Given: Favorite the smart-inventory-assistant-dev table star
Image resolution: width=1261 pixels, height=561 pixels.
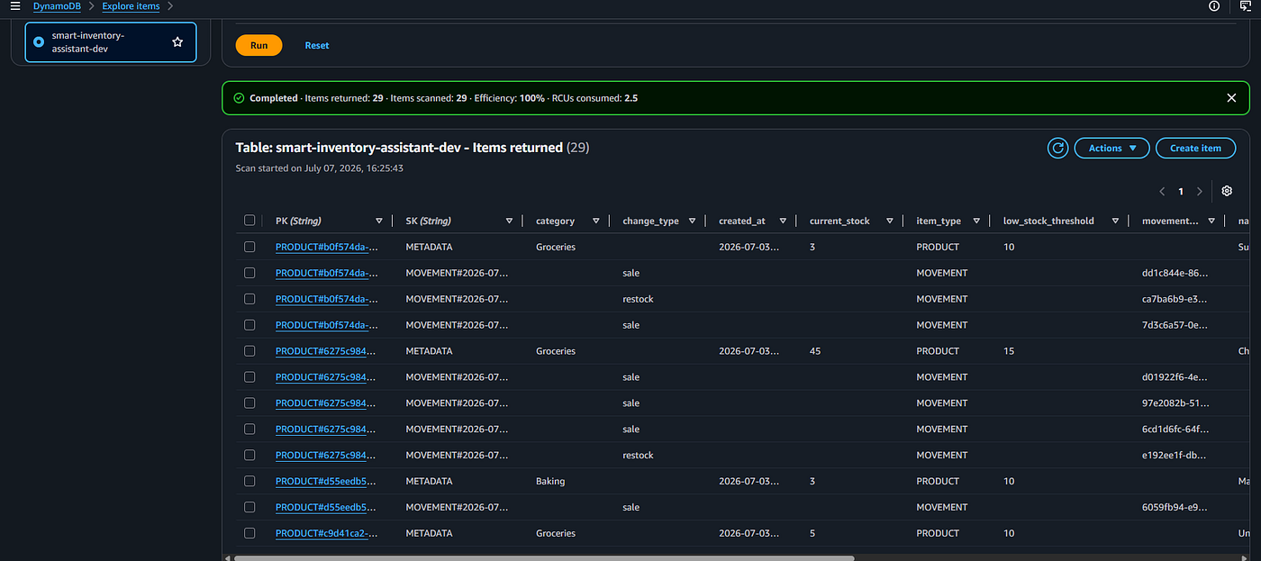Looking at the screenshot, I should 177,42.
